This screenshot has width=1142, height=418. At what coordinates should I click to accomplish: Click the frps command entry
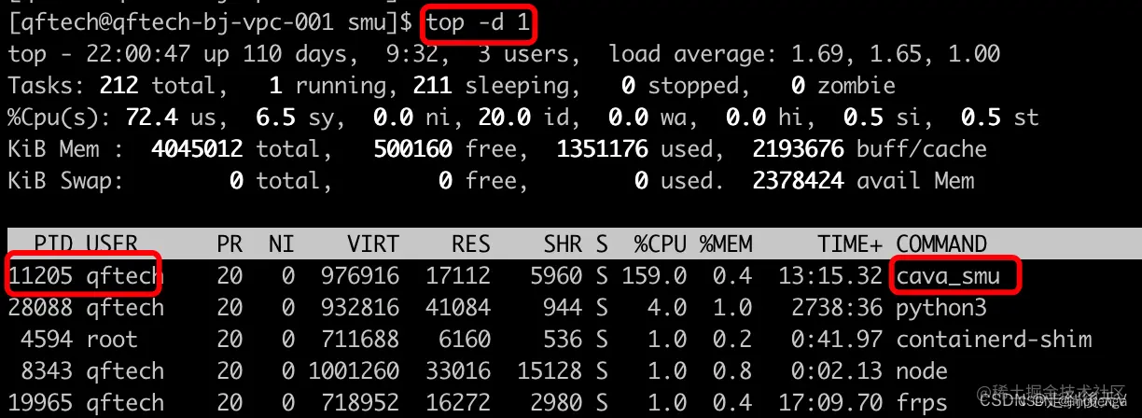click(922, 403)
